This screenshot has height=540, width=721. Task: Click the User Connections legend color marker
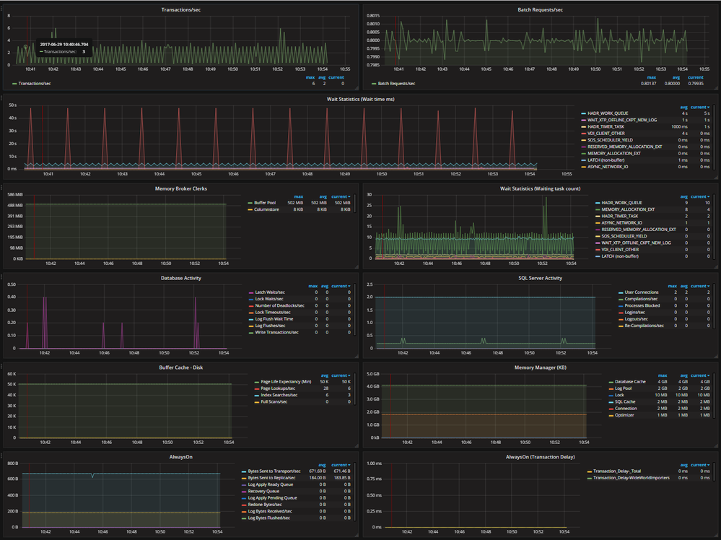pyautogui.click(x=621, y=292)
